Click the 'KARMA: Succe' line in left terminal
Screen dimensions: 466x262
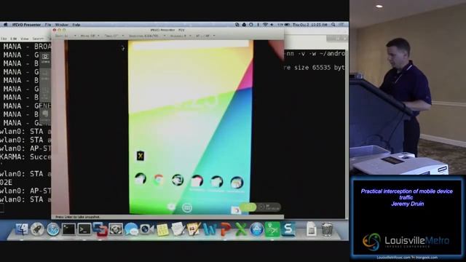[25, 157]
